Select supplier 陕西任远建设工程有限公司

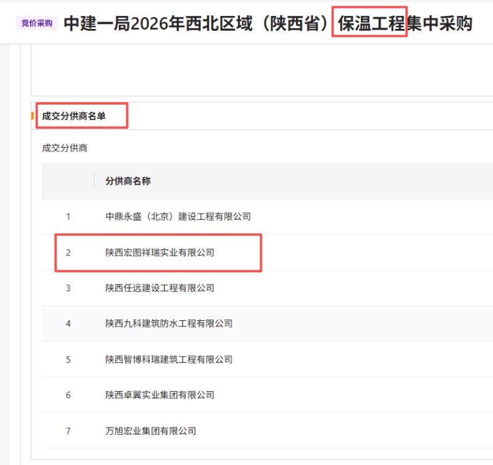tap(160, 288)
